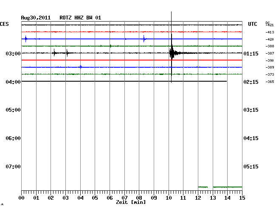The height and width of the screenshot is (209, 276).
Task: Click the 00 minute tick label
Action: tap(22, 198)
